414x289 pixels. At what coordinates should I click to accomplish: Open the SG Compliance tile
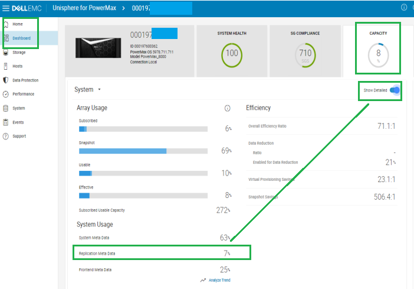pyautogui.click(x=305, y=51)
